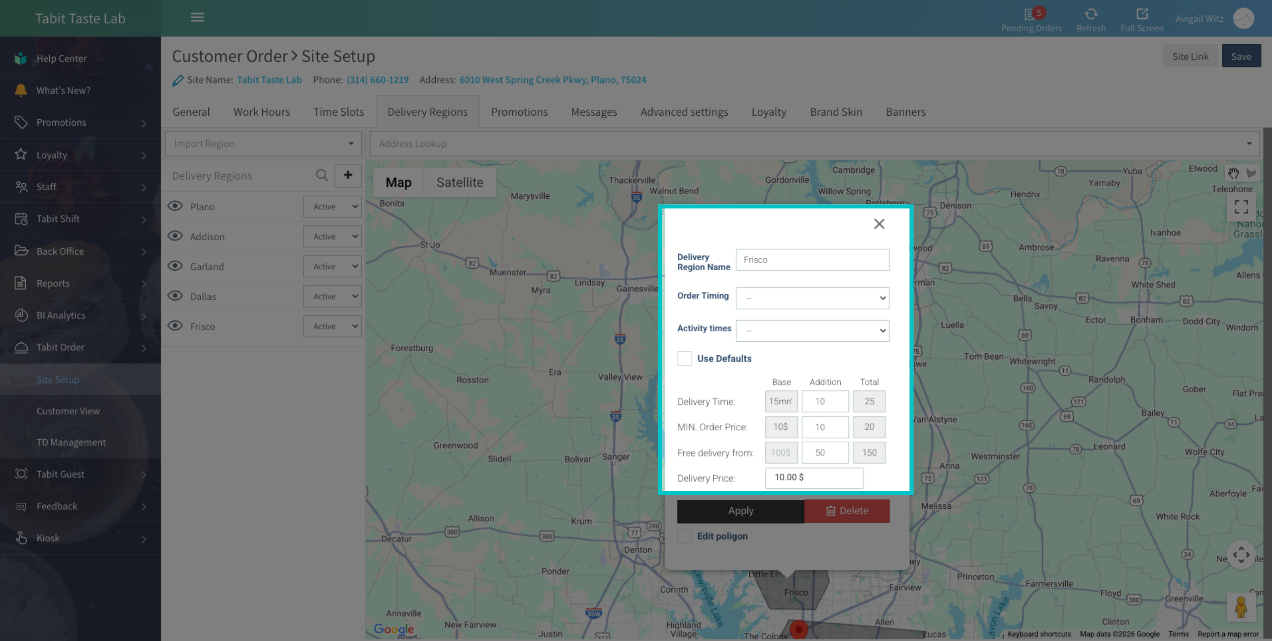Toggle visibility of Garland region
This screenshot has height=641, width=1272.
[x=175, y=266]
